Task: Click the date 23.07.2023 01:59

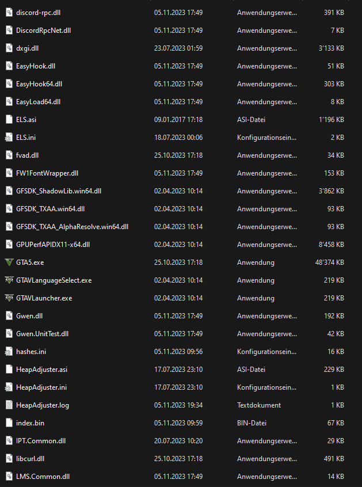Action: pyautogui.click(x=178, y=48)
